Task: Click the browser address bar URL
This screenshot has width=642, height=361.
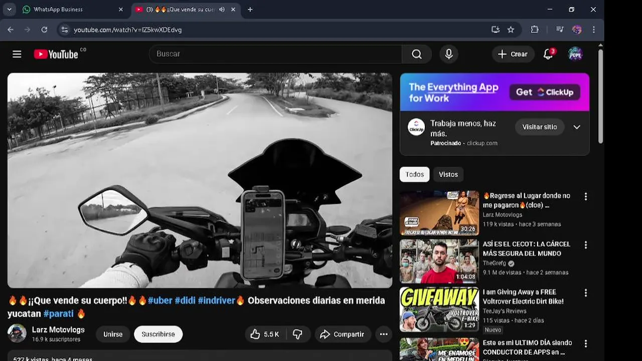Action: pyautogui.click(x=128, y=30)
